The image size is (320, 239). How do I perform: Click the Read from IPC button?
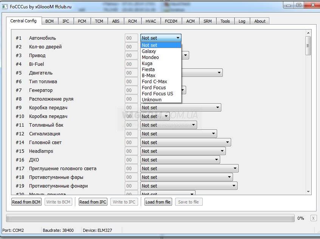93,202
